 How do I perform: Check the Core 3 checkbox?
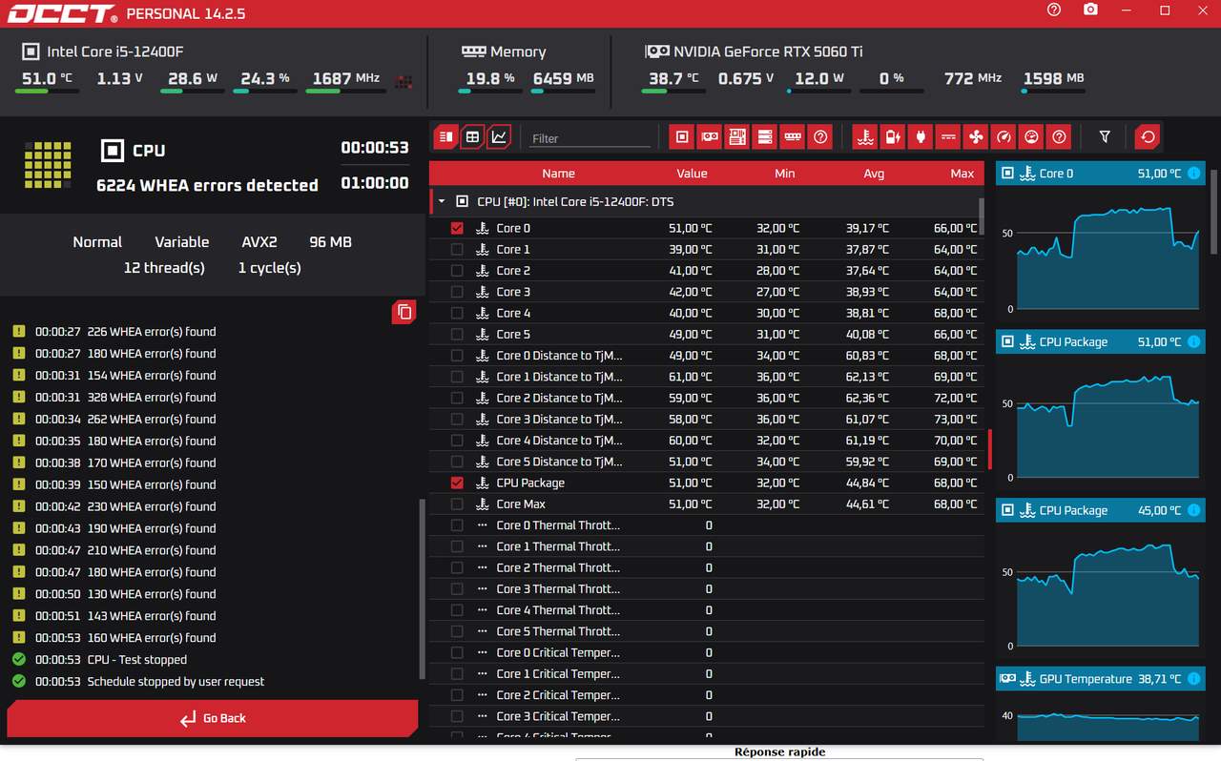457,292
